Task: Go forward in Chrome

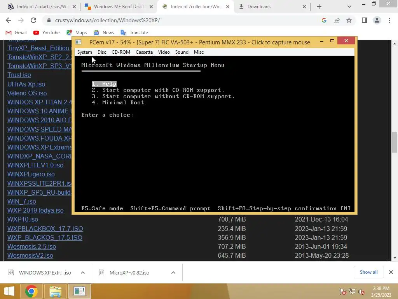Action: 21,20
